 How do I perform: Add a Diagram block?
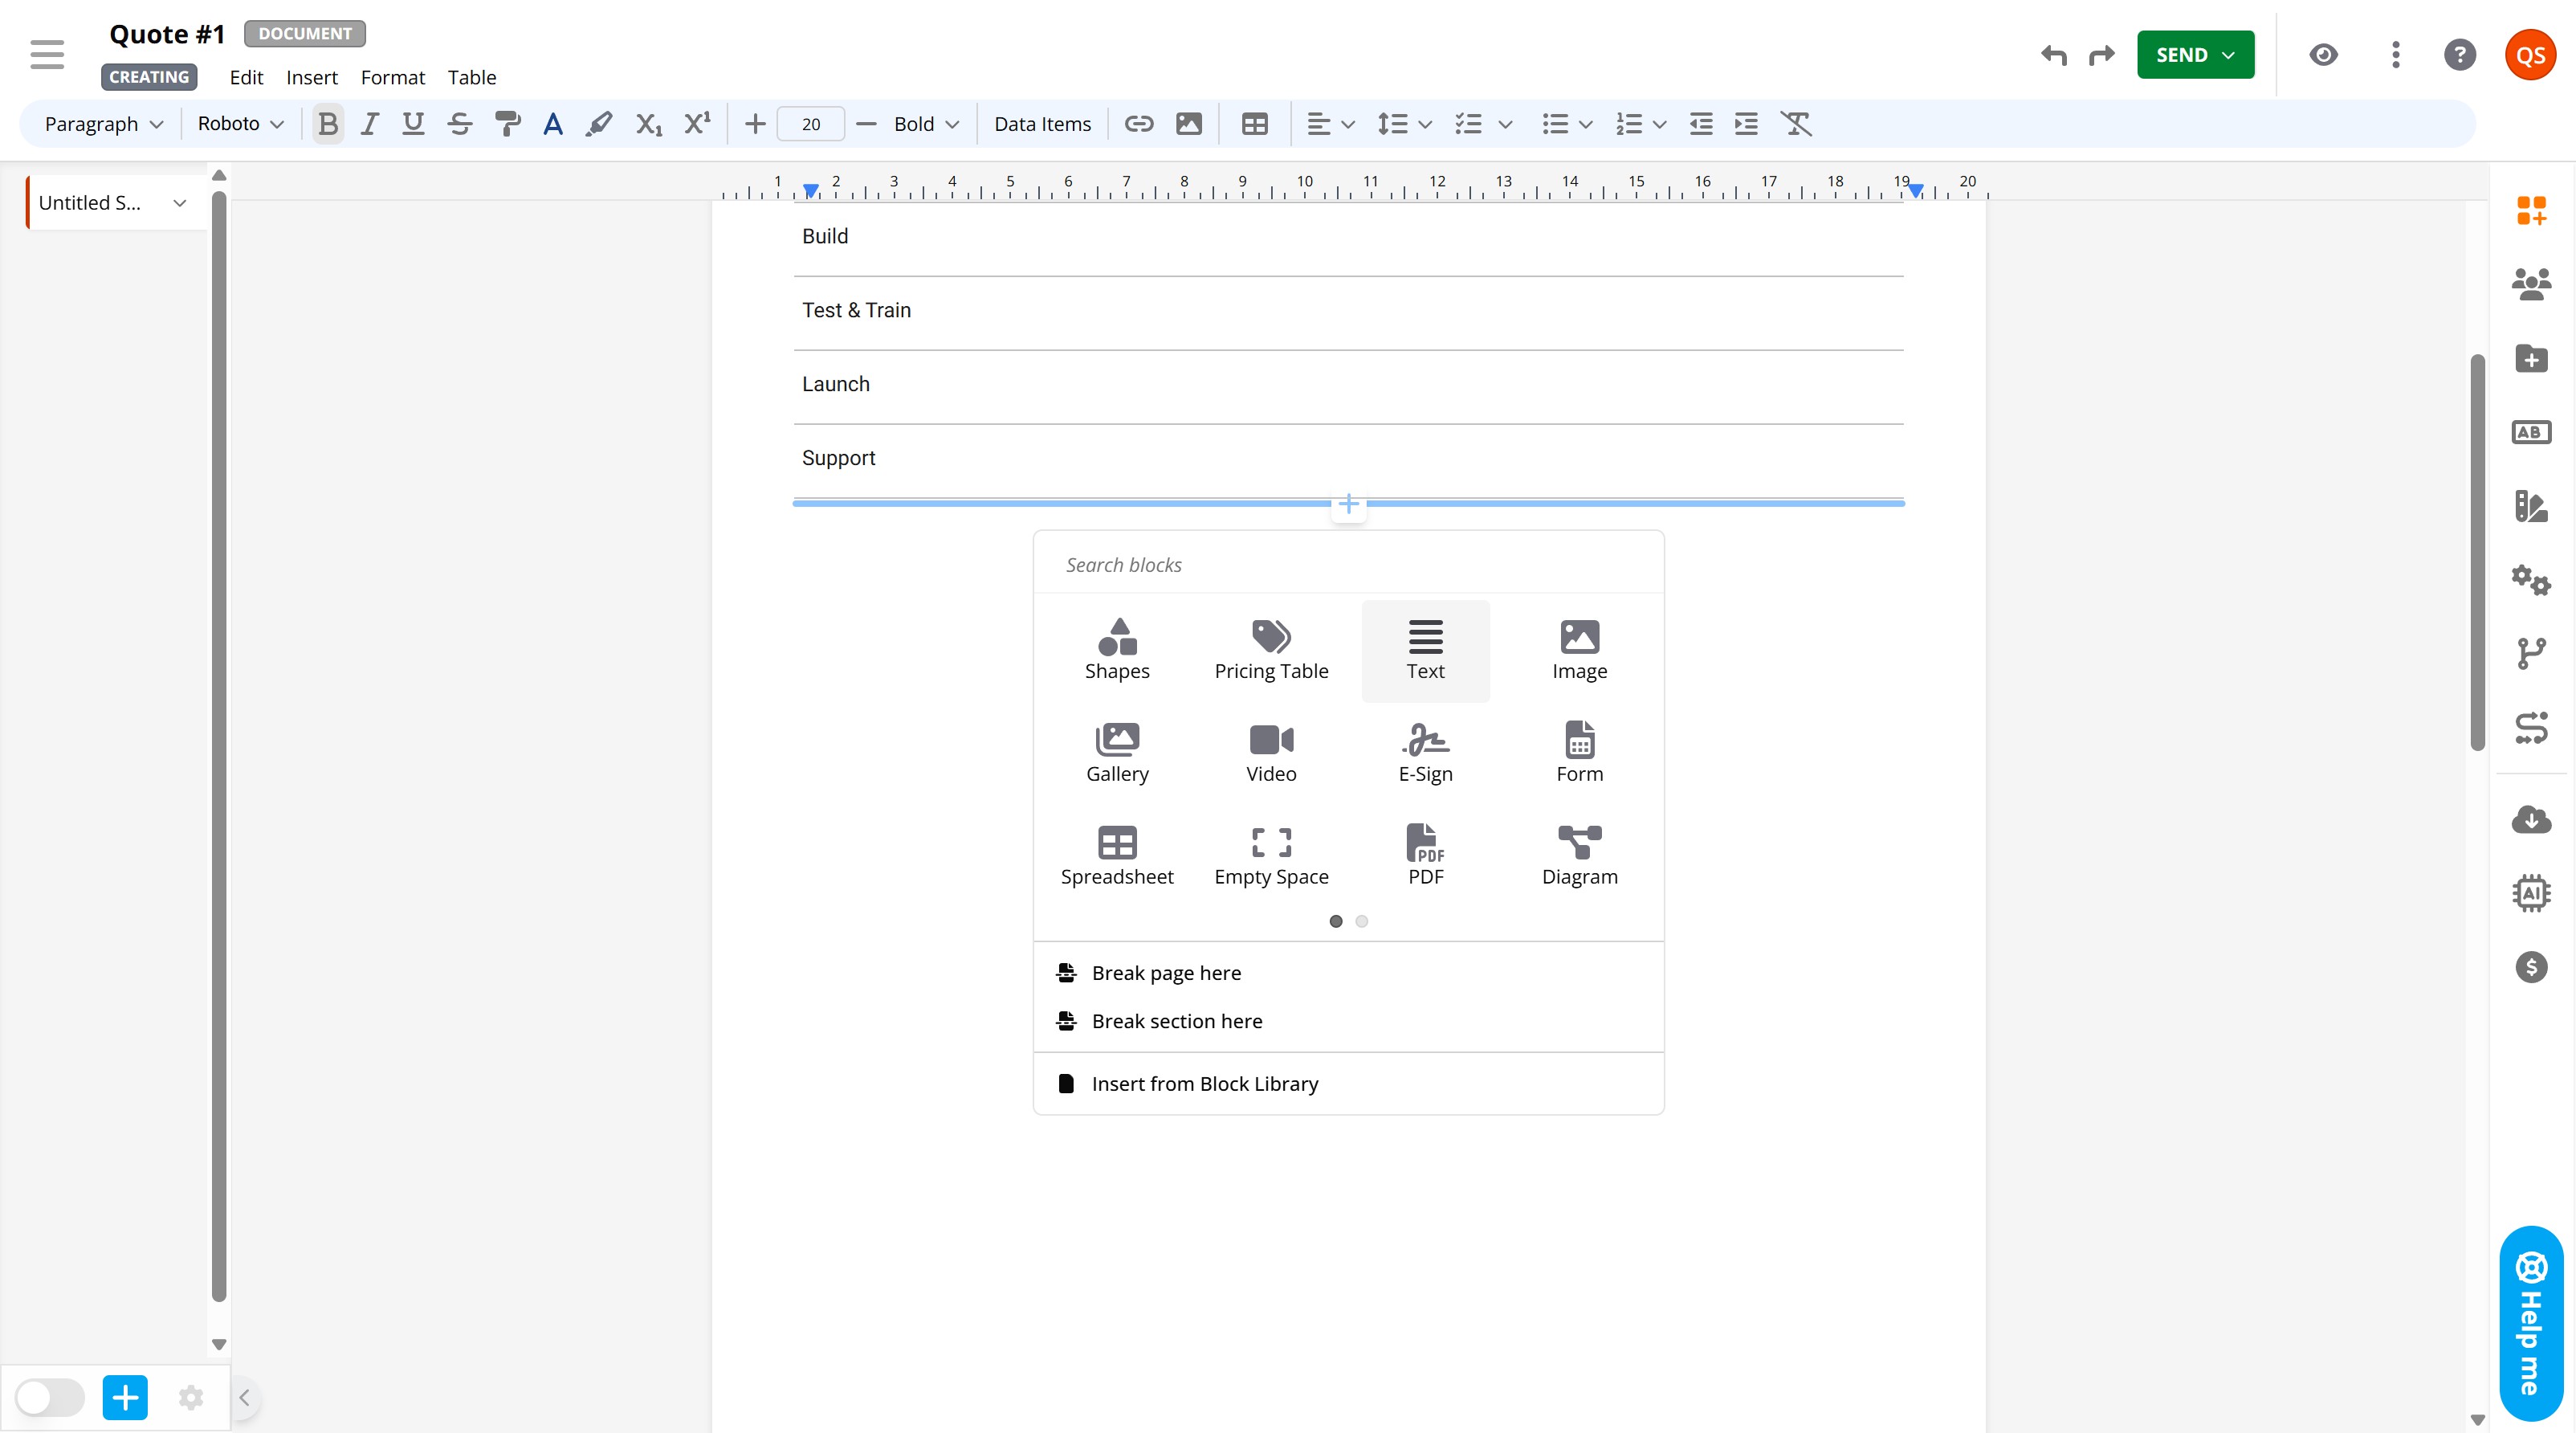click(x=1579, y=856)
